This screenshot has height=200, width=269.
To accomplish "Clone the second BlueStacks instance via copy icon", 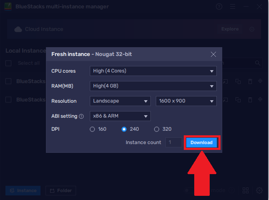I will click(238, 100).
